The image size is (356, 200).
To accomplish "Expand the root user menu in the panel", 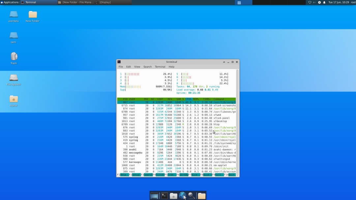I will (x=353, y=2).
